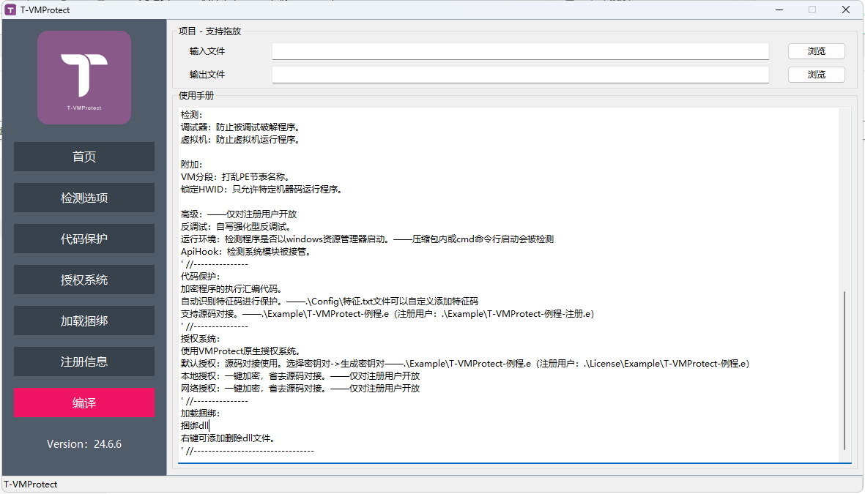This screenshot has width=865, height=494.
Task: Click the '使用VMProtect原生授权系统。' line
Action: (x=241, y=351)
